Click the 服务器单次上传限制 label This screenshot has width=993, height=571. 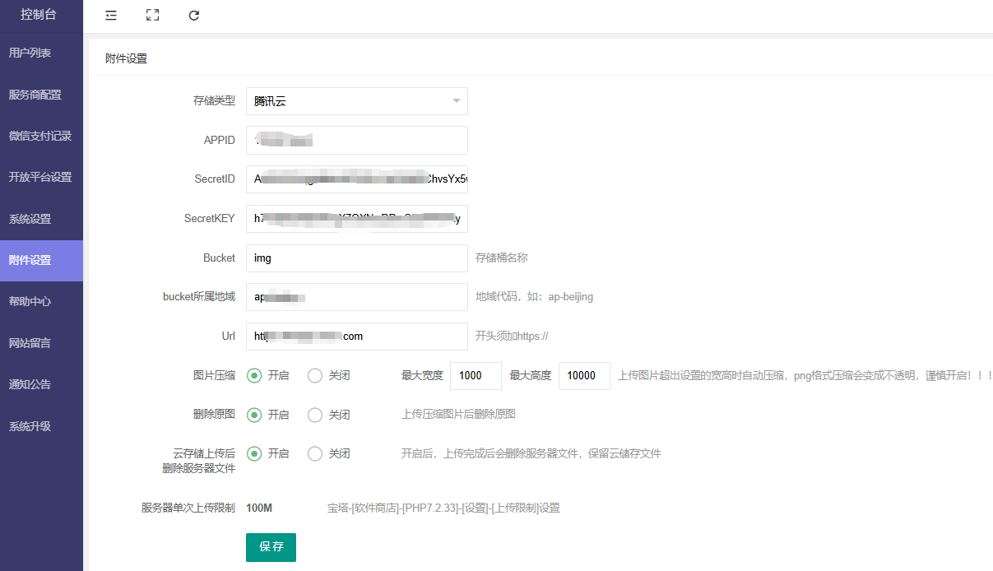[x=188, y=508]
